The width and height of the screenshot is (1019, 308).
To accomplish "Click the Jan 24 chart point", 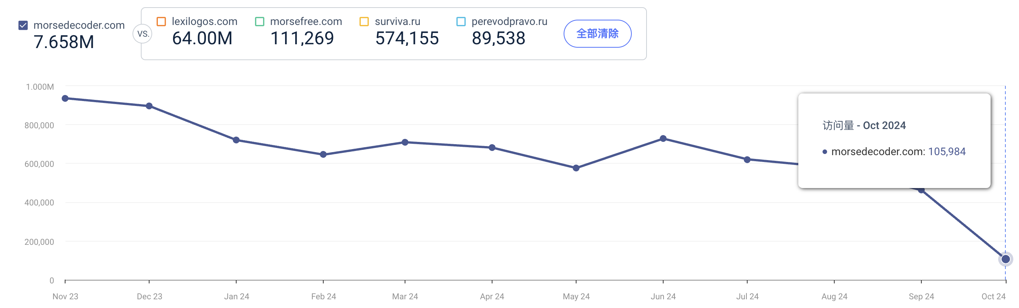I will (236, 140).
